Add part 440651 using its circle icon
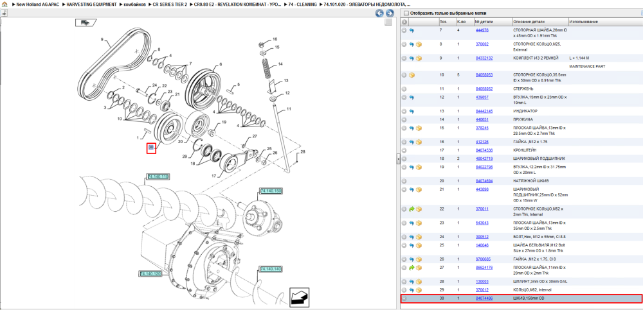Viewport: 643px width, 310px height. point(404,119)
